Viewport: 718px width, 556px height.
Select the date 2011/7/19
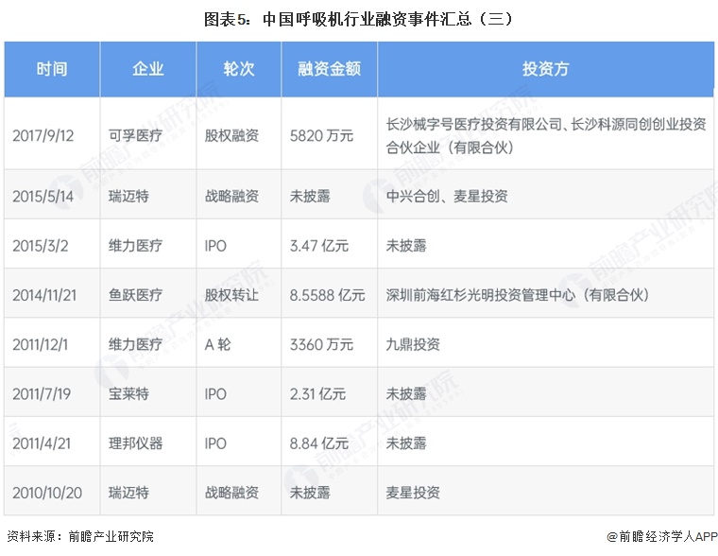42,394
